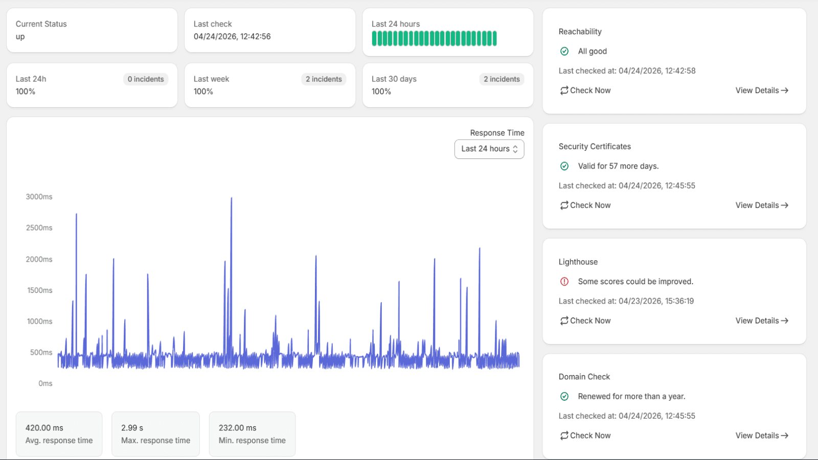Open View Details for Reachability

[x=762, y=90]
